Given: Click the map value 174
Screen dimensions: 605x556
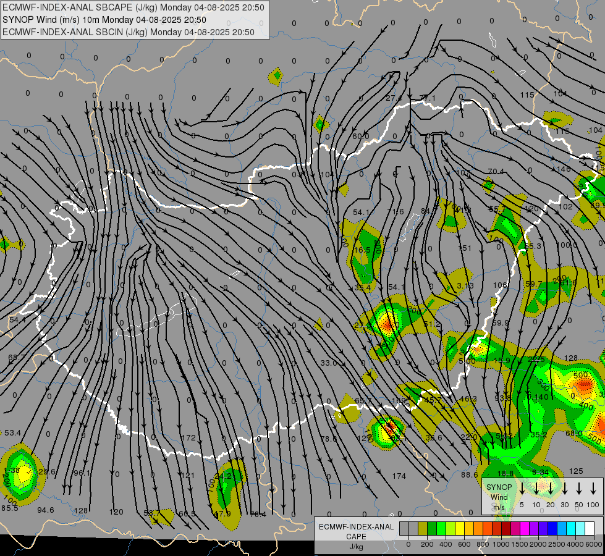Looking at the screenshot, I should click(399, 476).
